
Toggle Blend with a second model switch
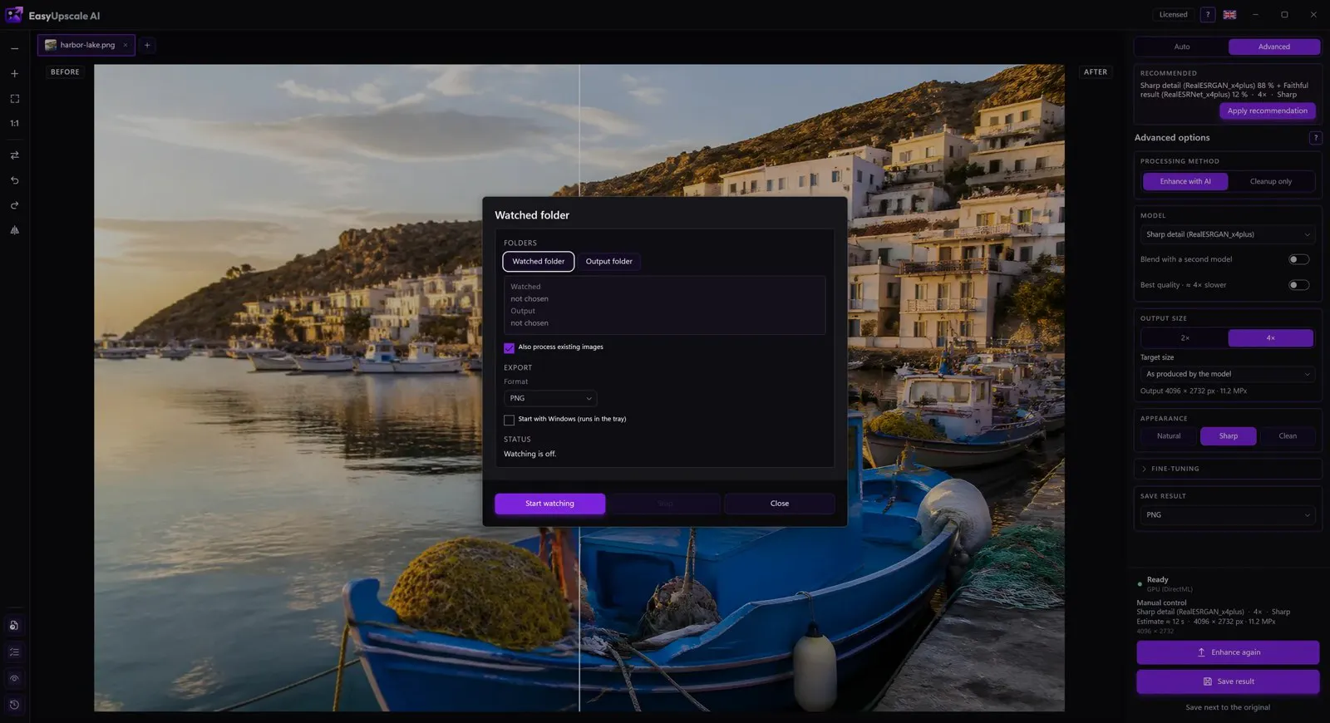click(x=1298, y=259)
